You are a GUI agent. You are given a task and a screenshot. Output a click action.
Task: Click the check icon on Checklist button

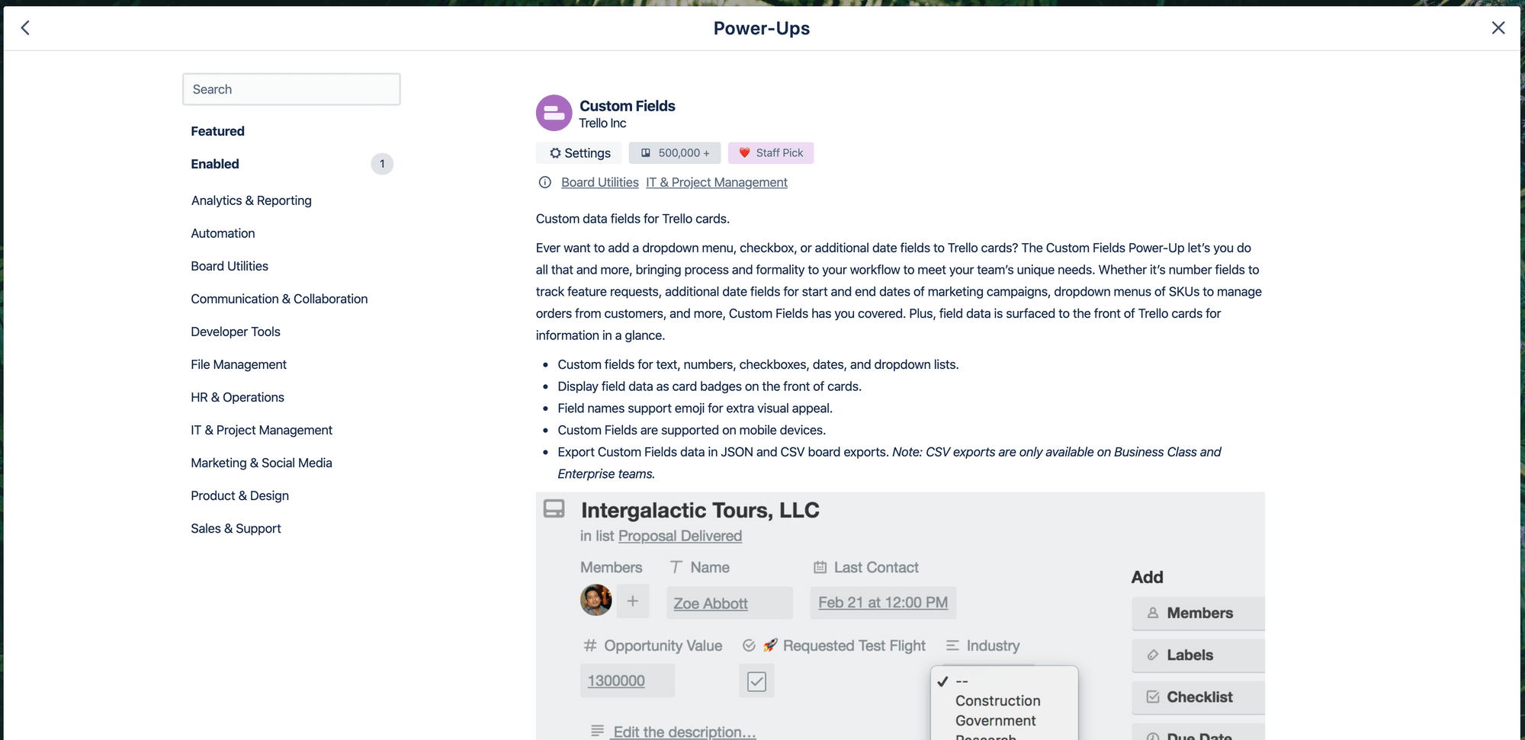click(1153, 697)
